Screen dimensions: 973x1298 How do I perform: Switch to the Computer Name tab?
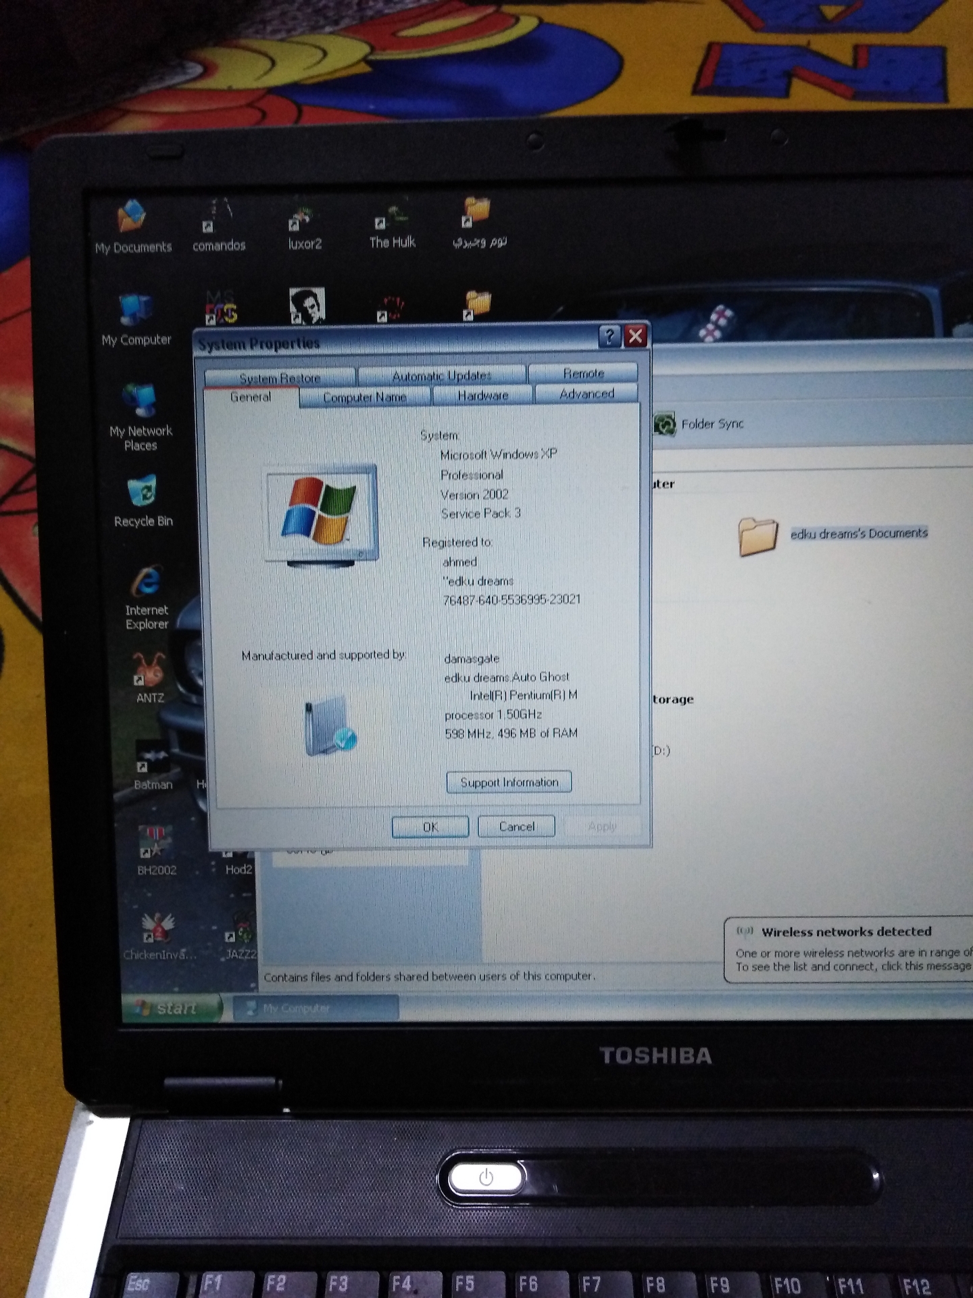point(365,397)
